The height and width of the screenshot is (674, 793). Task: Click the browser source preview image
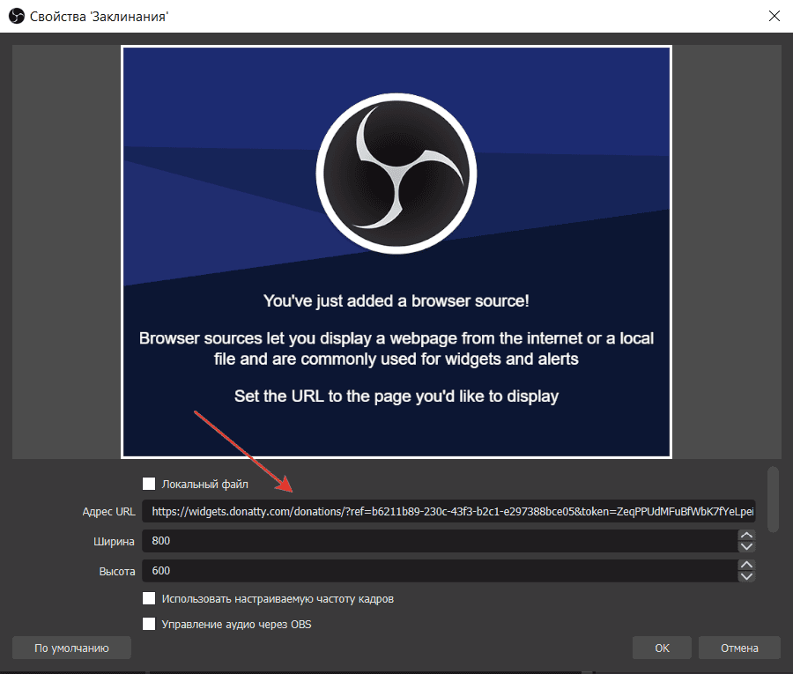click(x=396, y=252)
